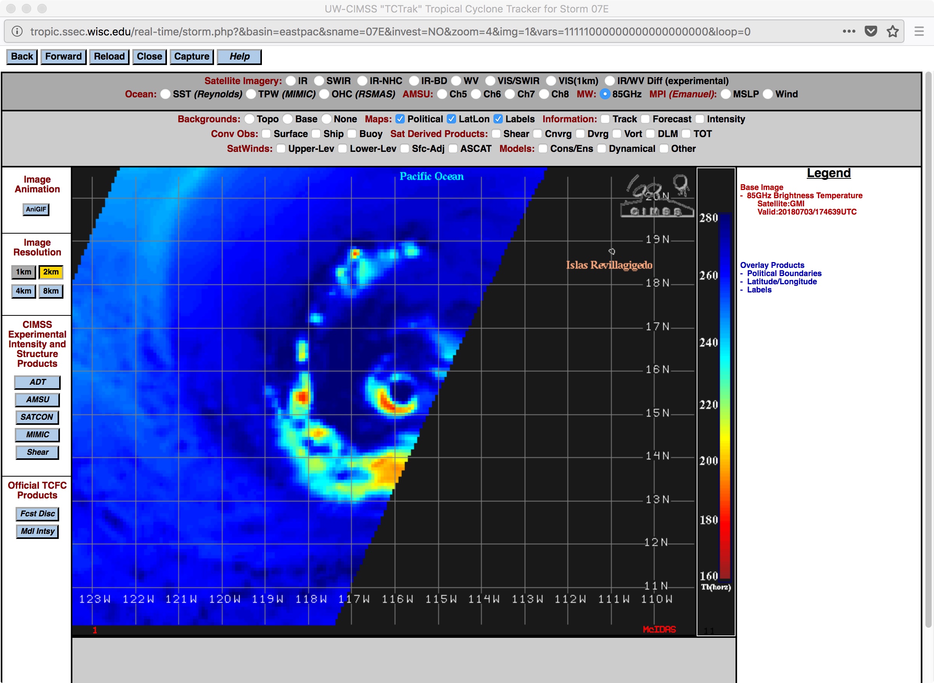
Task: Open the CIMSS Shear product
Action: 38,453
